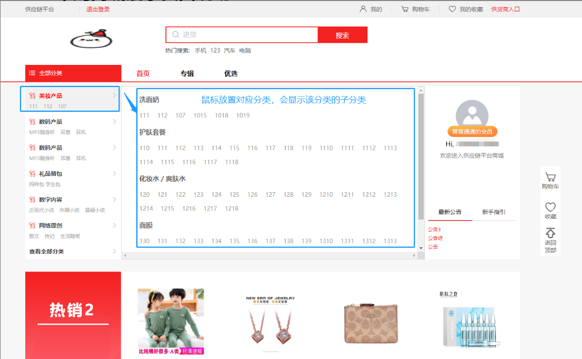This screenshot has width=582, height=359.
Task: Open the floating sidebar 购物车 cart icon
Action: 550,177
